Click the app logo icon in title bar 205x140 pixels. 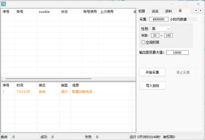(x=4, y=4)
